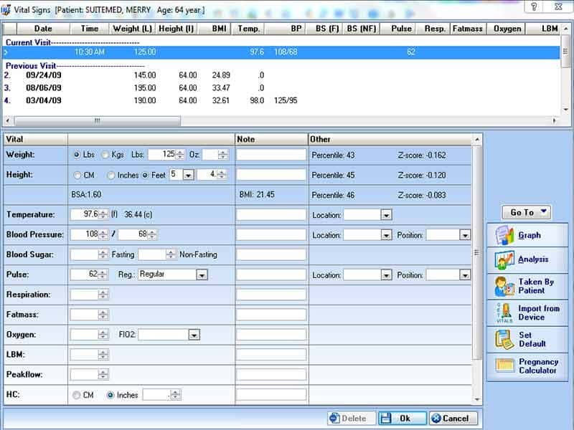Open the FIO2 dropdown list
574x430 pixels.
point(194,335)
